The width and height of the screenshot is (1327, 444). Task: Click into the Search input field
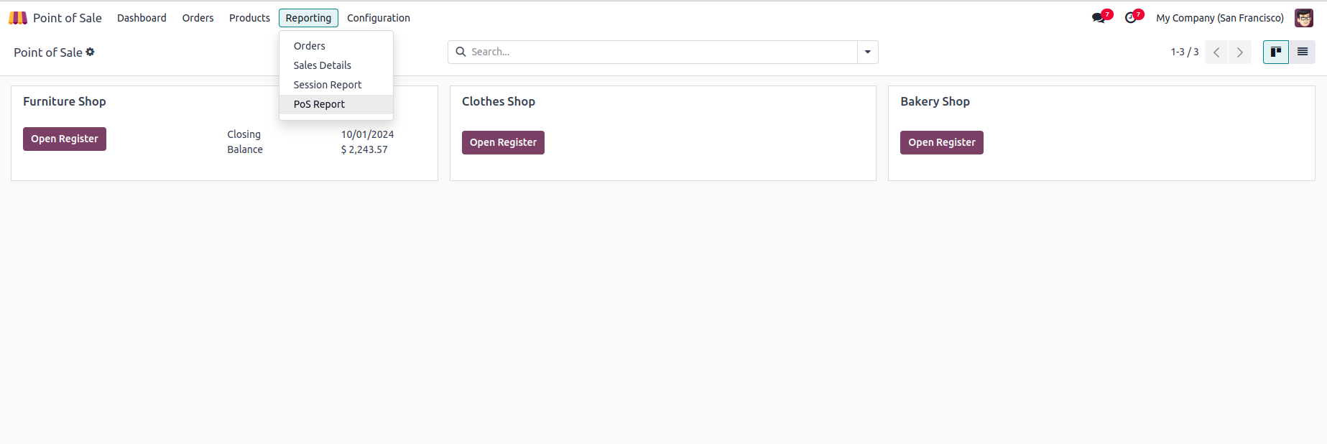[661, 52]
